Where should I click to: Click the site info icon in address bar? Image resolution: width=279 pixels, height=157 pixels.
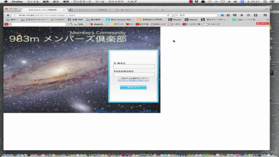[14, 15]
